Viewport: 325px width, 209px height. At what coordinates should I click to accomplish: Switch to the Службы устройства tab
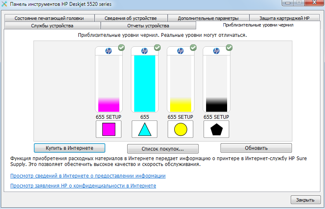(52, 26)
